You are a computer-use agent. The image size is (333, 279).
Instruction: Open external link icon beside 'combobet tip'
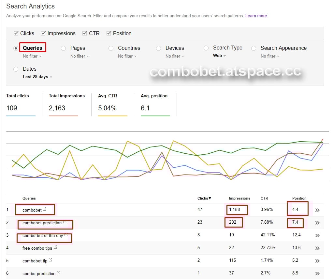(50, 260)
